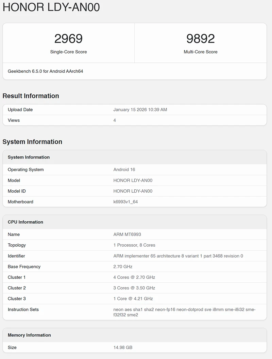Select the 2.70 GHz base frequency value
Viewport: 272px width, 359px height.
123,266
